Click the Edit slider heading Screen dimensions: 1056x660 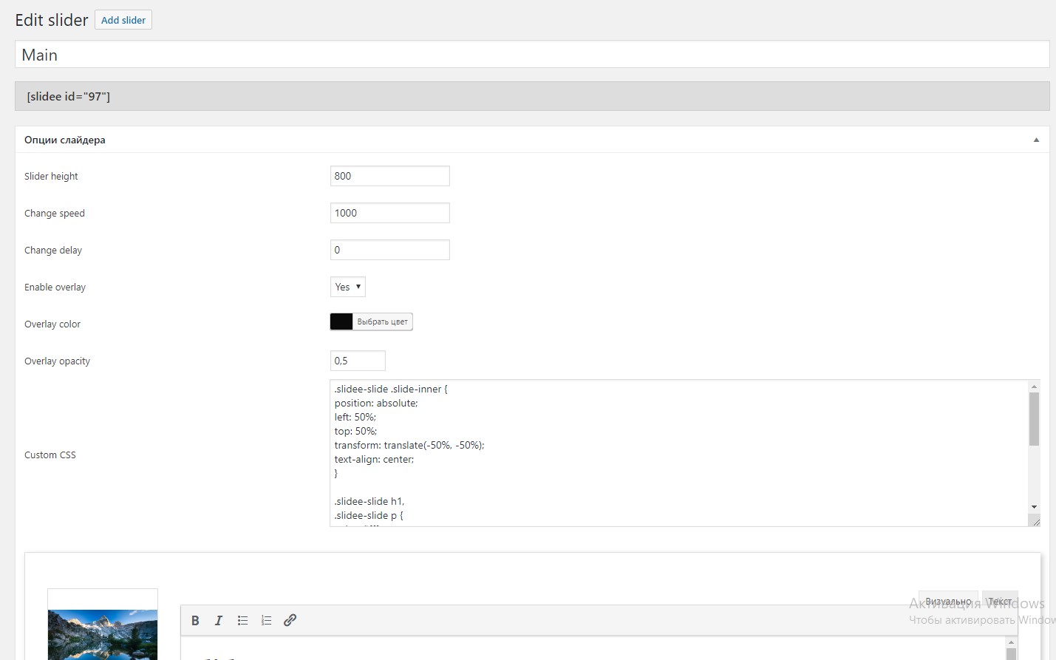click(x=52, y=20)
